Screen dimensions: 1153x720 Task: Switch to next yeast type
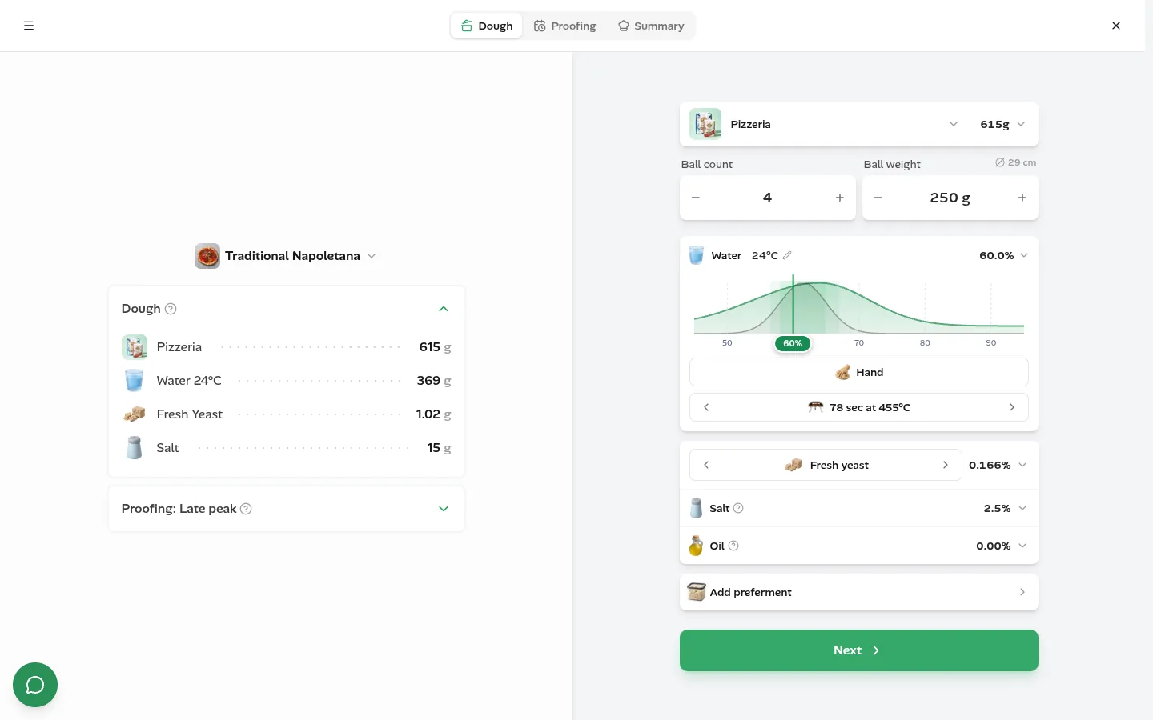pos(946,465)
